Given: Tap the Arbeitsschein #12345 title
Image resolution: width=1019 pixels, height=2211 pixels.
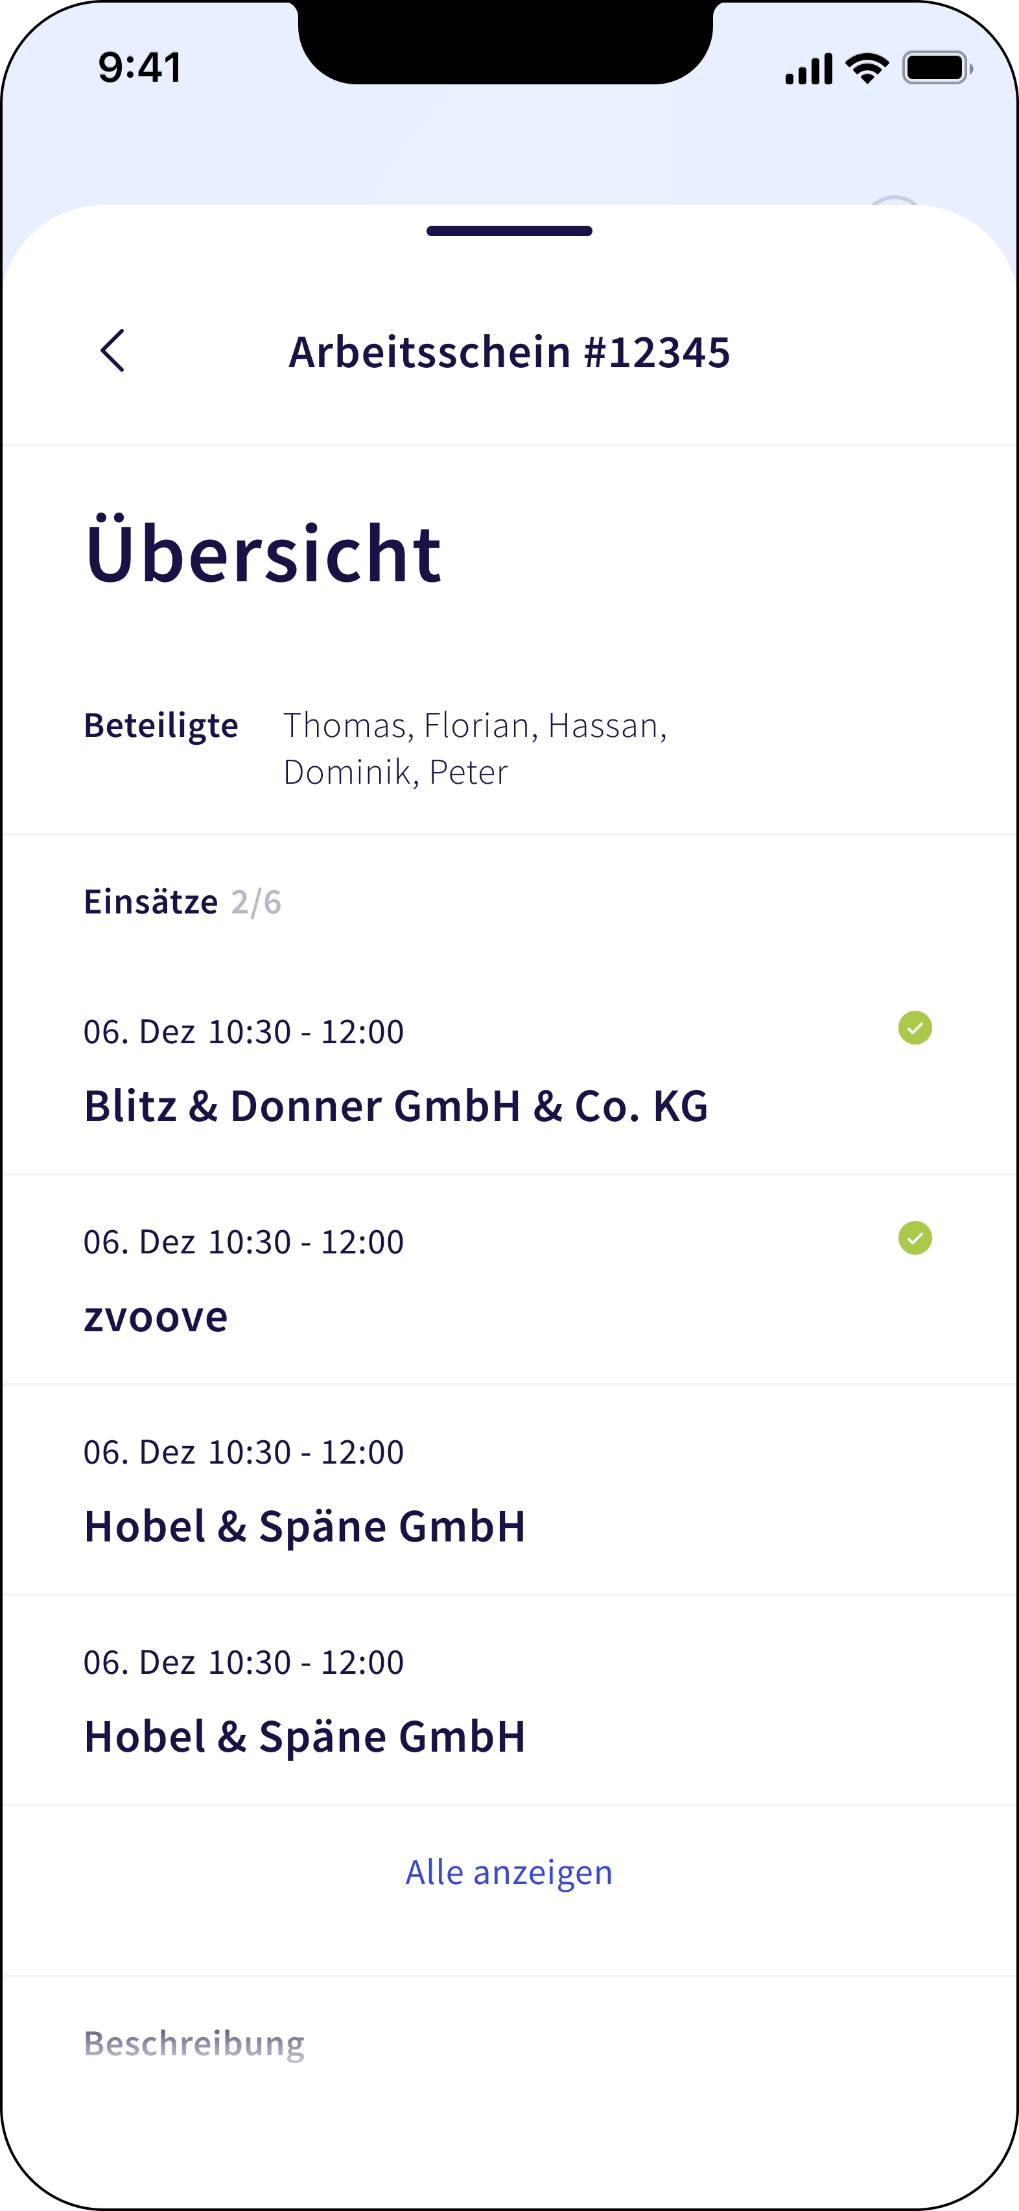Looking at the screenshot, I should 509,352.
